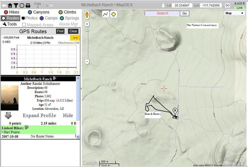This screenshot has height=167, width=248.
Task: Click the Photos camera icon
Action: coord(23,18)
